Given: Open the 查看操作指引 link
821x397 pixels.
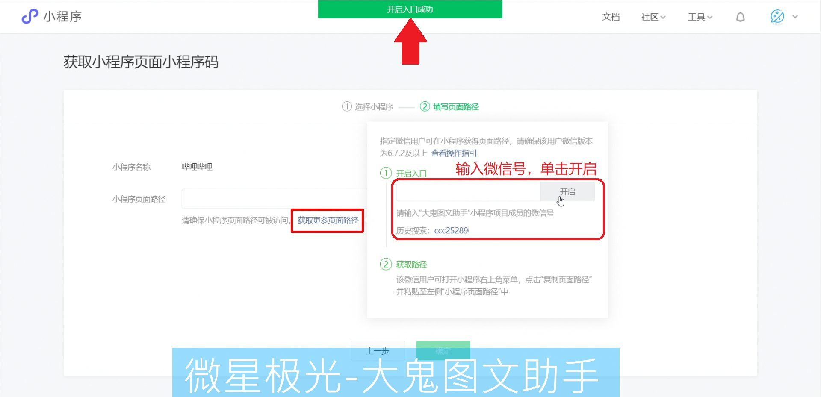Looking at the screenshot, I should click(x=454, y=153).
